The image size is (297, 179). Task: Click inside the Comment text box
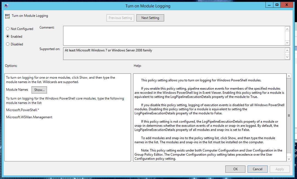point(174,36)
